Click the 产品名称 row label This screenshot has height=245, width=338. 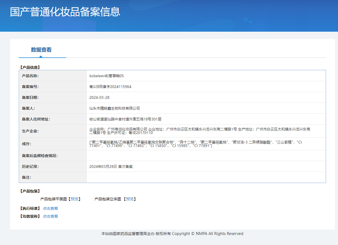click(30, 76)
